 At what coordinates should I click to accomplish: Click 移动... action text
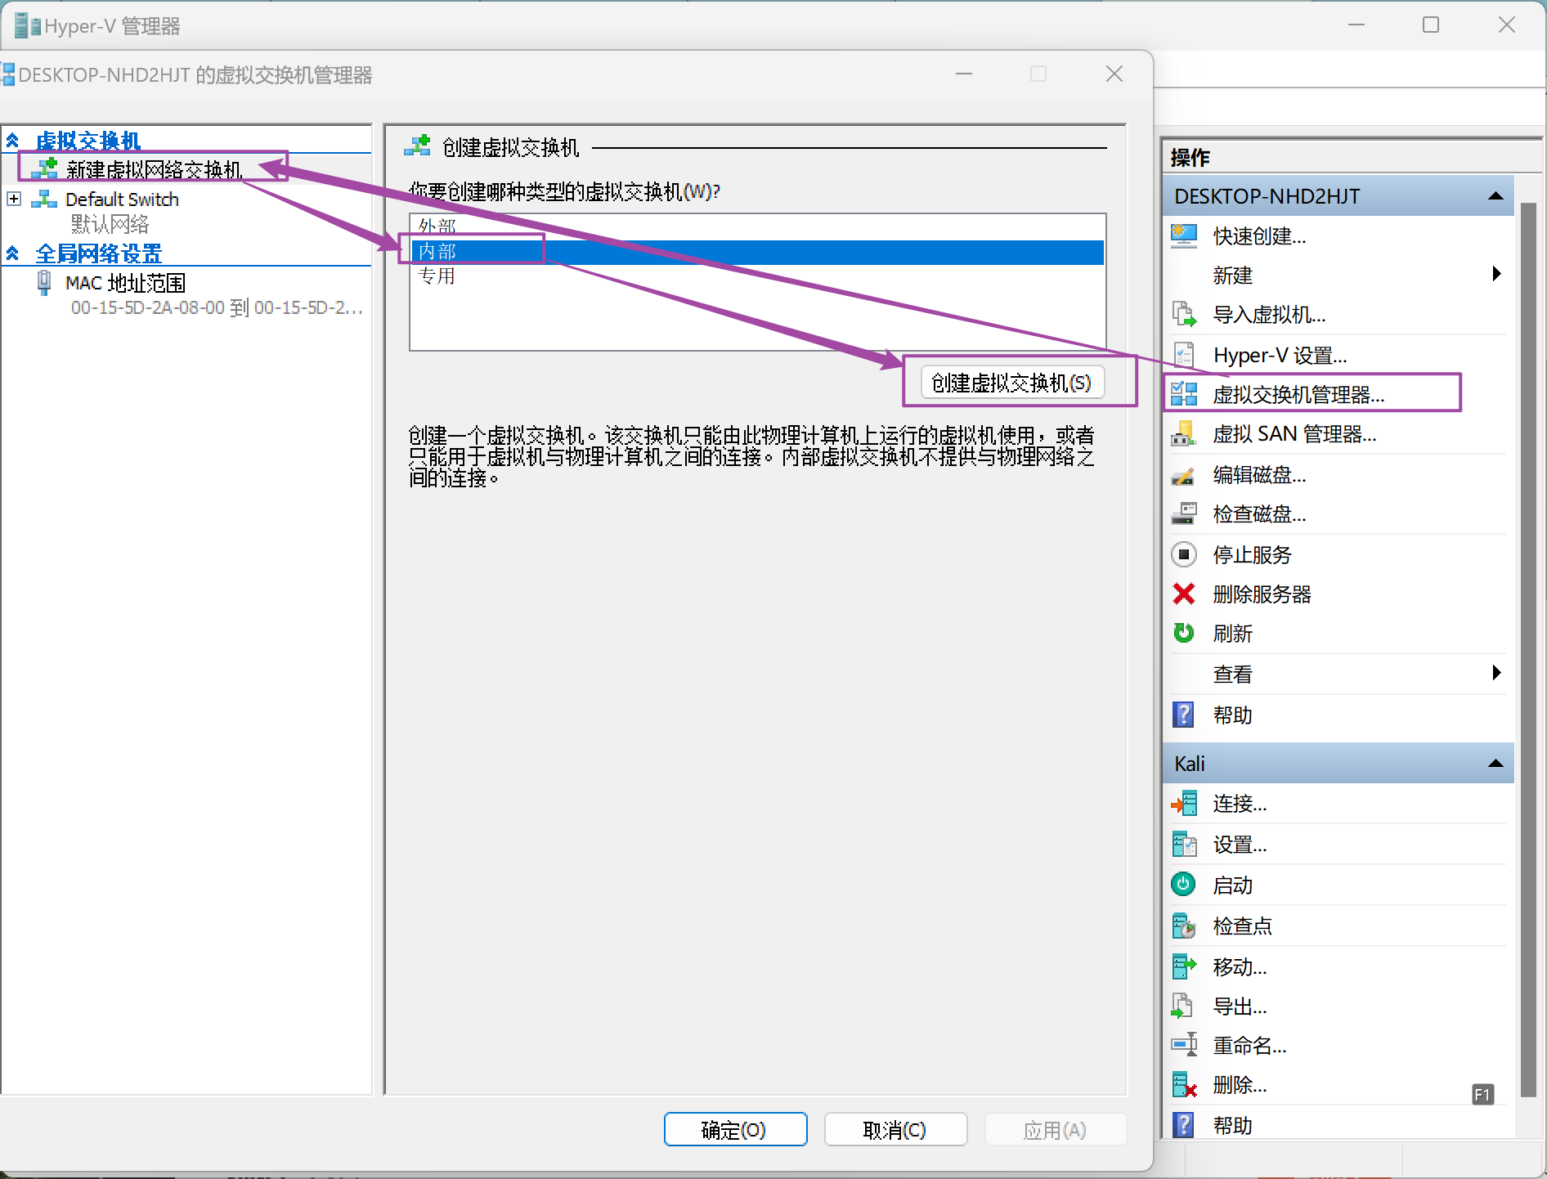coord(1240,967)
